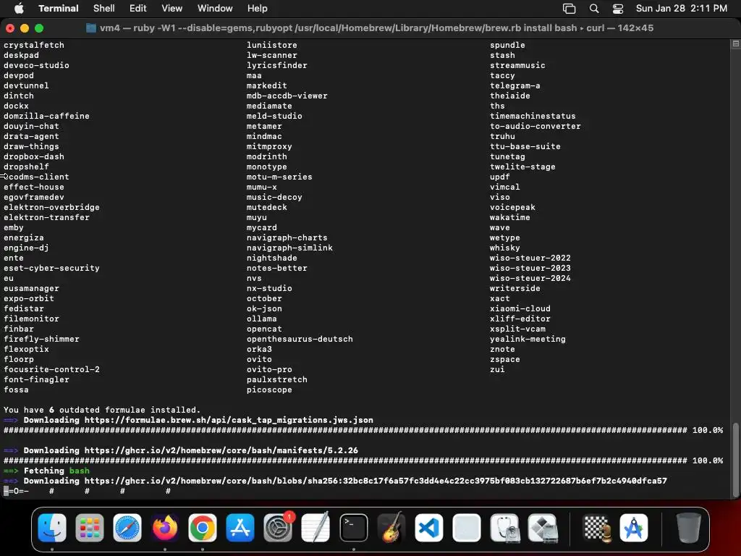Click the Terminal icon in the Dock
The height and width of the screenshot is (556, 741).
tap(353, 528)
